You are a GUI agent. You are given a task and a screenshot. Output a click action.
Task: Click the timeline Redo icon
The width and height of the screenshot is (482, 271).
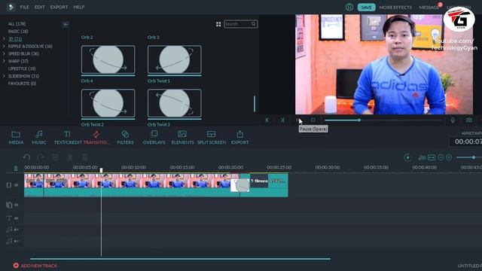(41, 157)
